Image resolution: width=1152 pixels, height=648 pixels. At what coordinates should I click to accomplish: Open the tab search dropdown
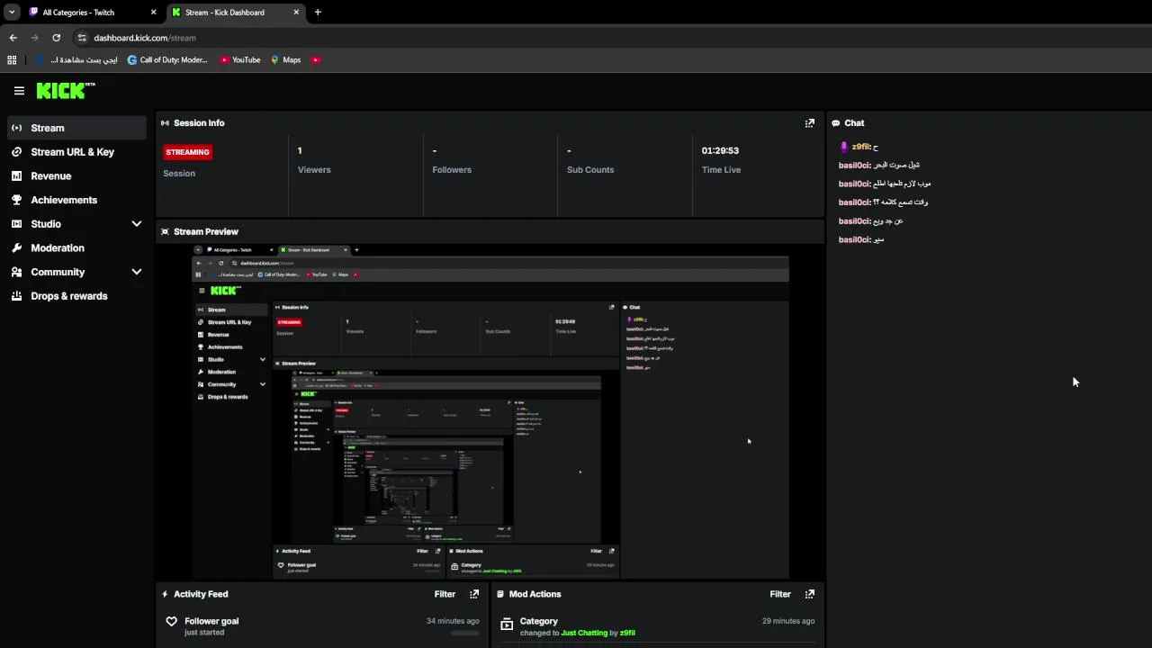(12, 13)
